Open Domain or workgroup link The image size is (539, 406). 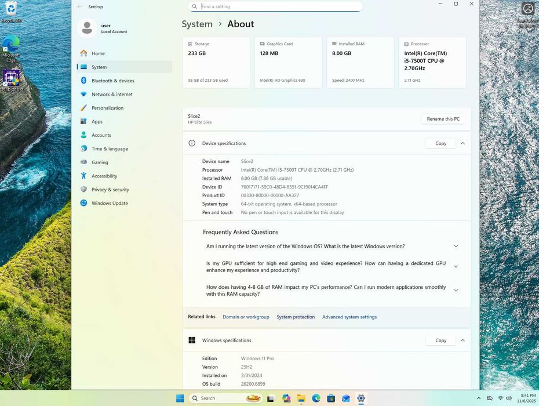click(246, 317)
